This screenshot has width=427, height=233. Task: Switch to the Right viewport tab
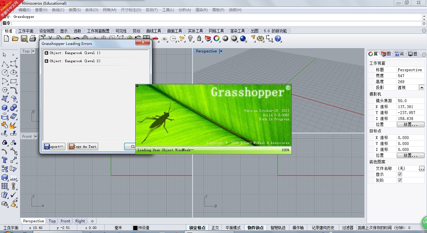[80, 221]
